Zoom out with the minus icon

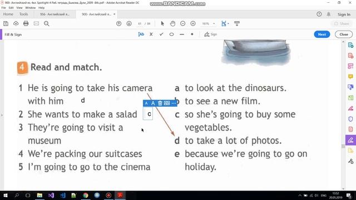click(183, 23)
